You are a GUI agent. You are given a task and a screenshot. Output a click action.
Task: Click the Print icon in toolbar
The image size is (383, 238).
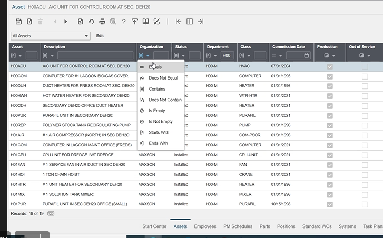pos(102,22)
